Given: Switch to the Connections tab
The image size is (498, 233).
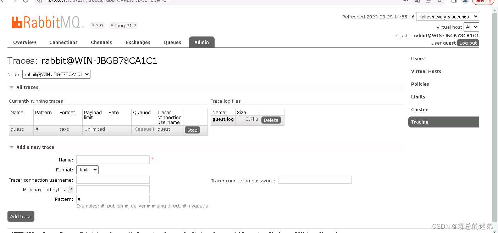Looking at the screenshot, I should tap(63, 42).
